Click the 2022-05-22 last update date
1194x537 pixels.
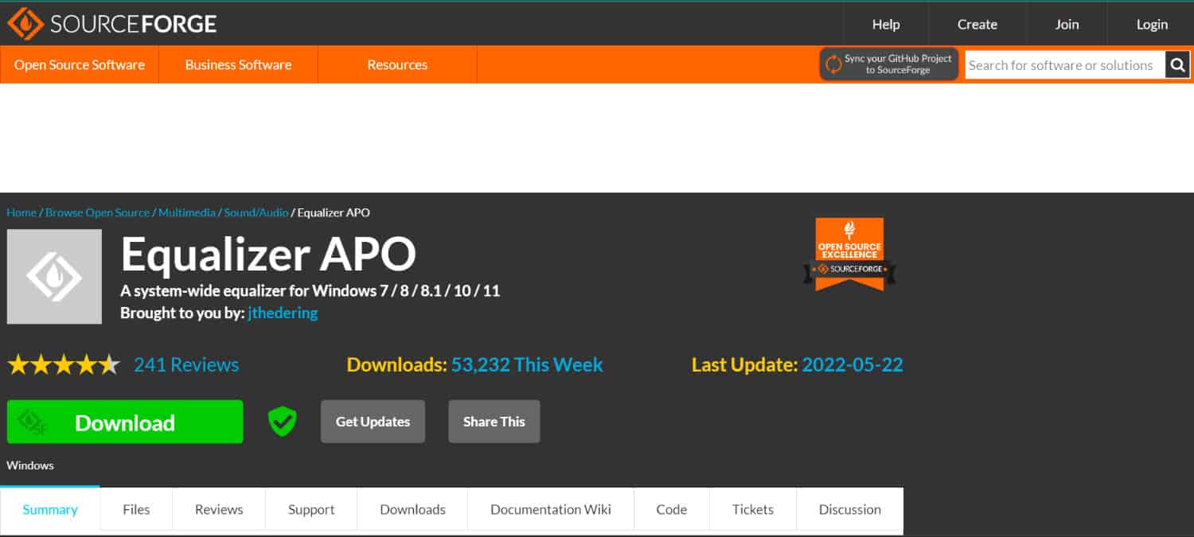(853, 365)
